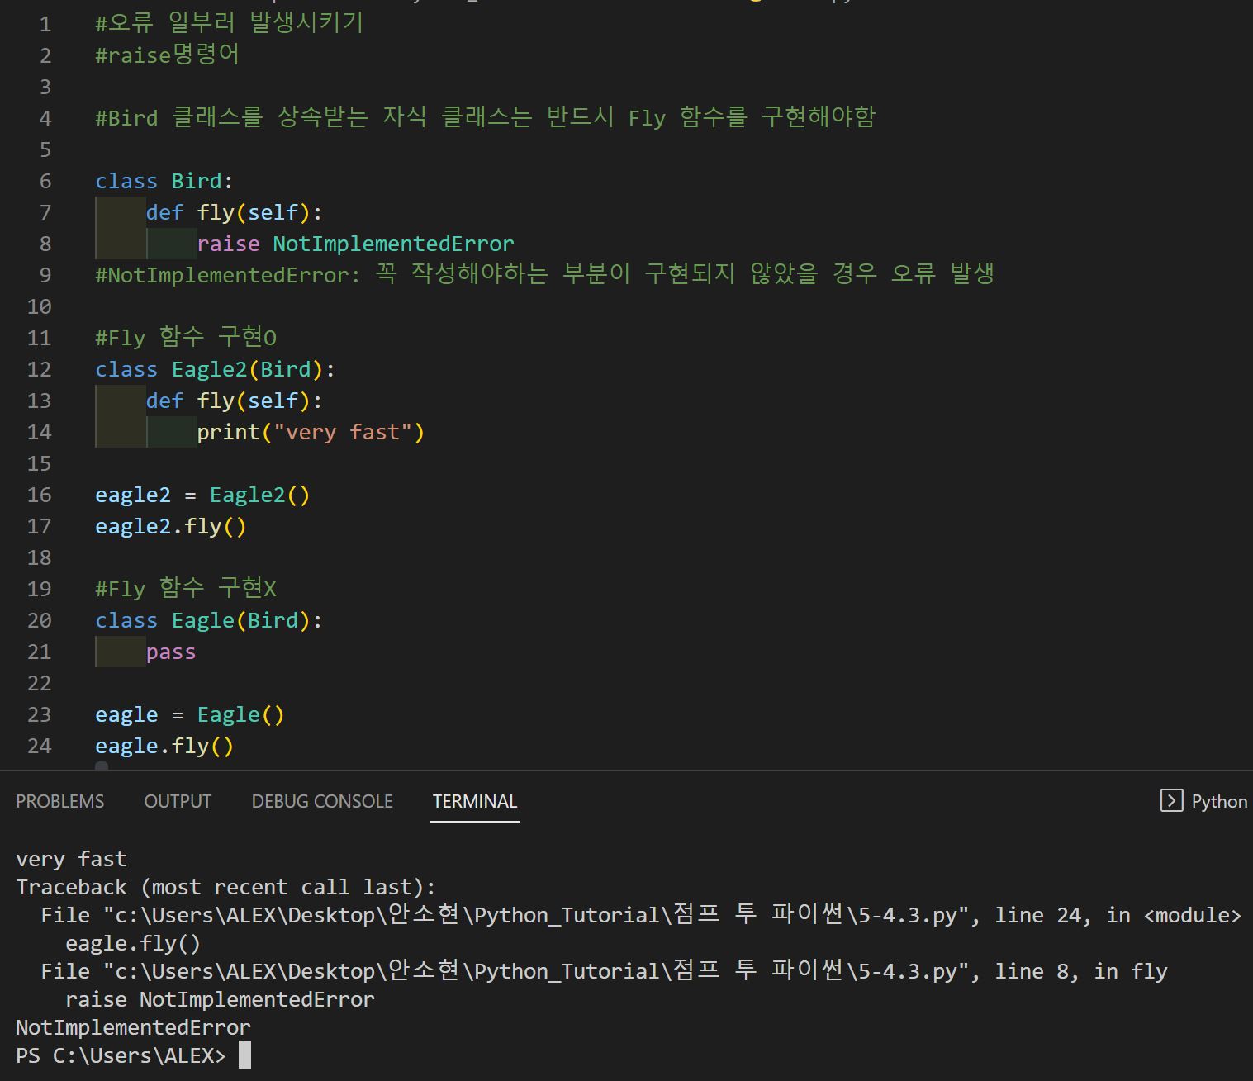Click line number 24 in gutter

pos(40,746)
